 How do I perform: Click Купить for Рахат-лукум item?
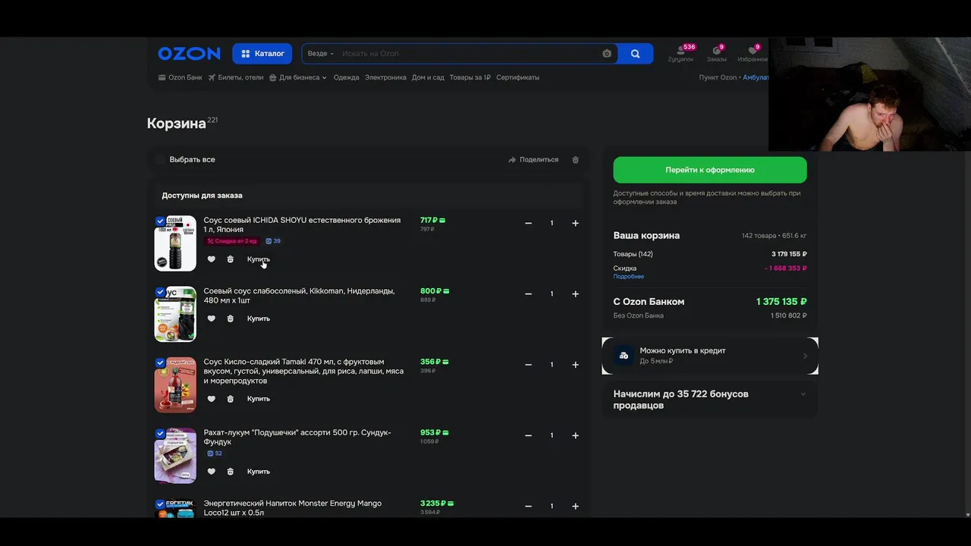tap(259, 472)
